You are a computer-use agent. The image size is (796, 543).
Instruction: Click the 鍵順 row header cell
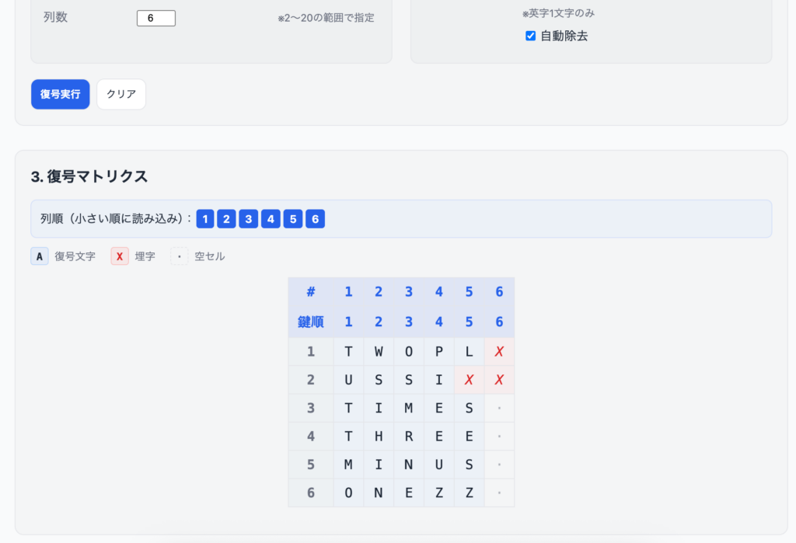[x=311, y=322]
